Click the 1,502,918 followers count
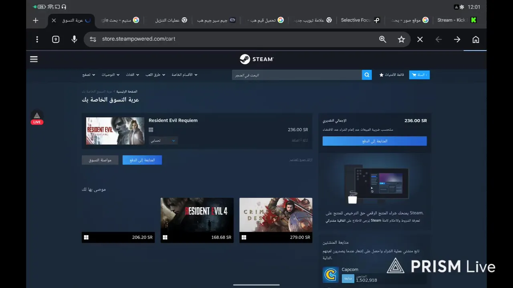513x288 pixels. click(x=366, y=280)
